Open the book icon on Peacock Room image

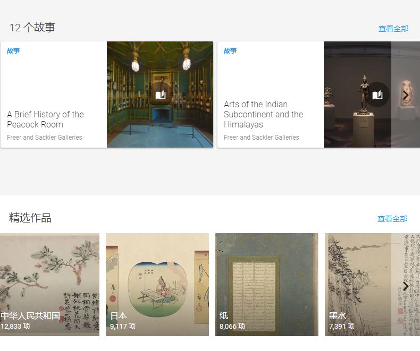(161, 95)
